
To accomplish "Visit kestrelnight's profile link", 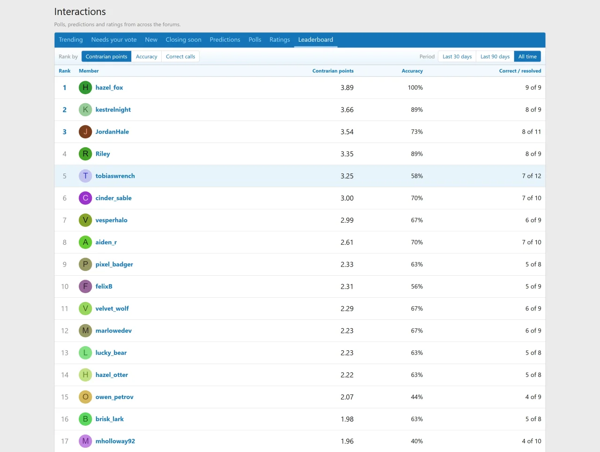I will (x=113, y=109).
